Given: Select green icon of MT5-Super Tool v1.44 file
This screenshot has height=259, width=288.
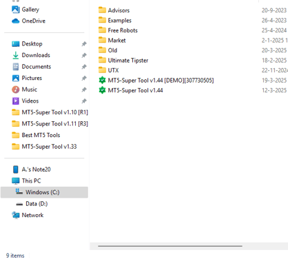Looking at the screenshot, I should point(102,90).
